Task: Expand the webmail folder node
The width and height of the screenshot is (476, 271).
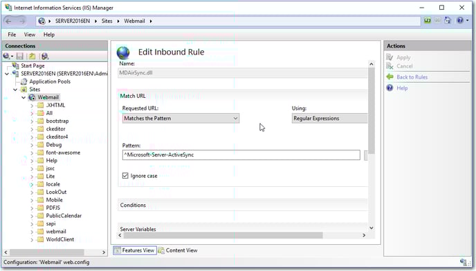Action: (32, 232)
